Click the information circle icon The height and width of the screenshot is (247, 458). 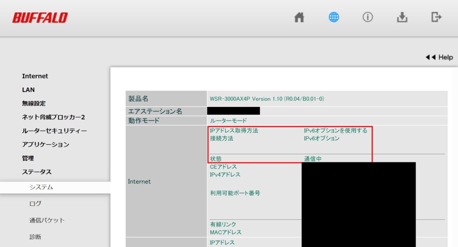368,17
